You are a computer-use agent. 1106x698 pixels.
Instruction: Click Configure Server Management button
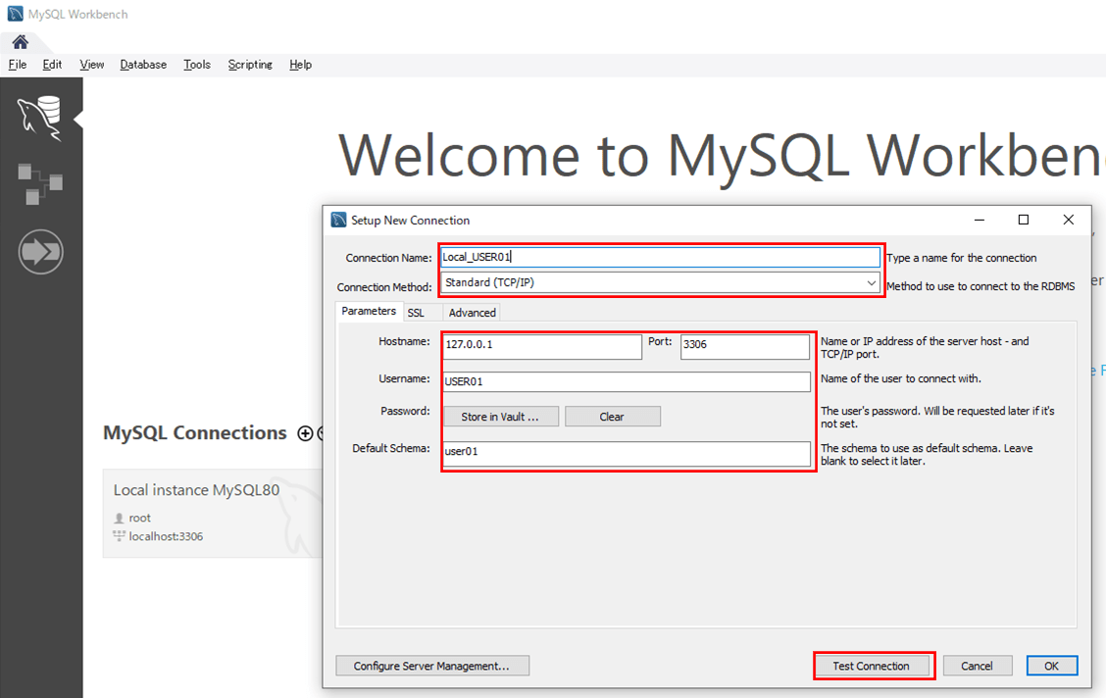pos(431,666)
